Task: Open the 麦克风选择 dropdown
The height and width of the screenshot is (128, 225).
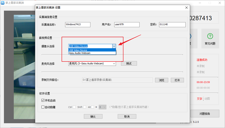Action: tap(92, 64)
